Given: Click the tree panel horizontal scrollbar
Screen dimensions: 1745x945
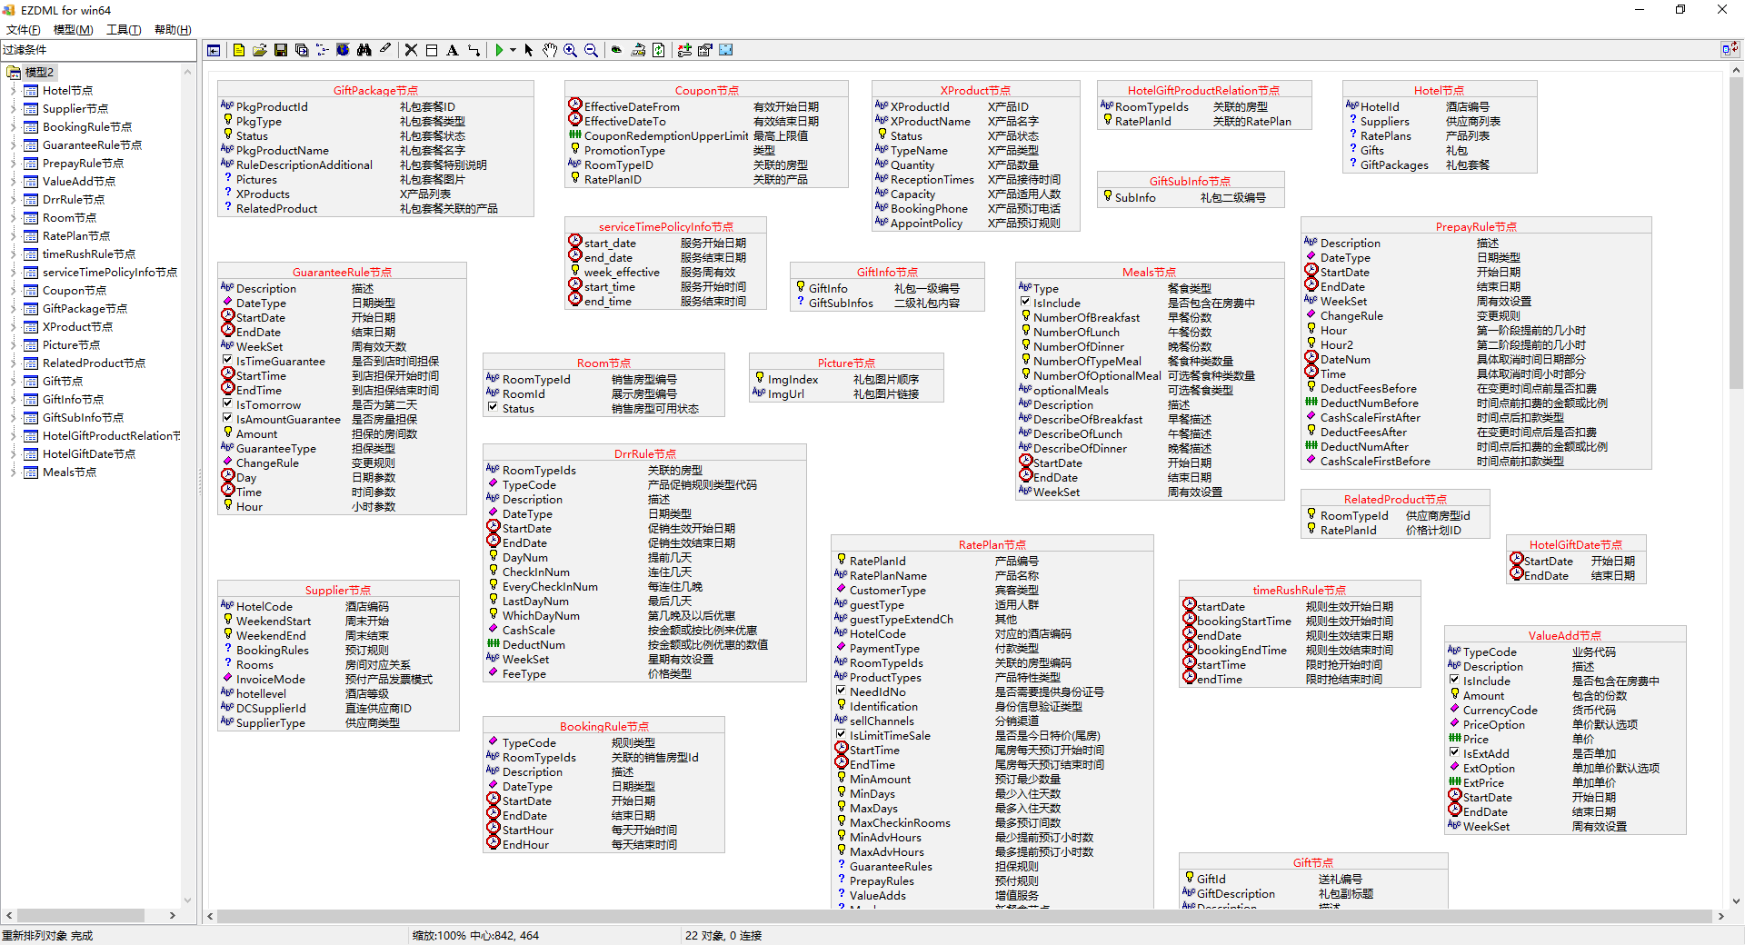Looking at the screenshot, I should [91, 916].
